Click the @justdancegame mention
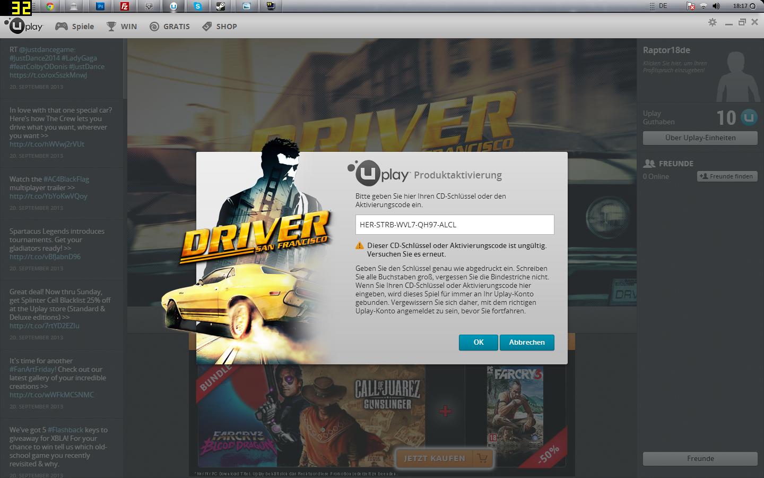This screenshot has height=478, width=764. (47, 49)
